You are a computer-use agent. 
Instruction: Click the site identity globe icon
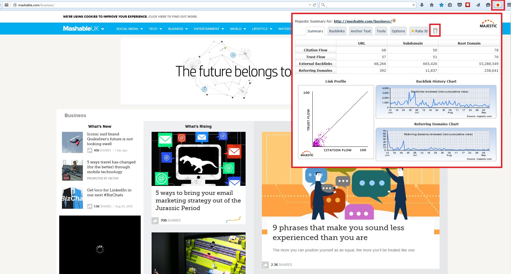pyautogui.click(x=15, y=5)
